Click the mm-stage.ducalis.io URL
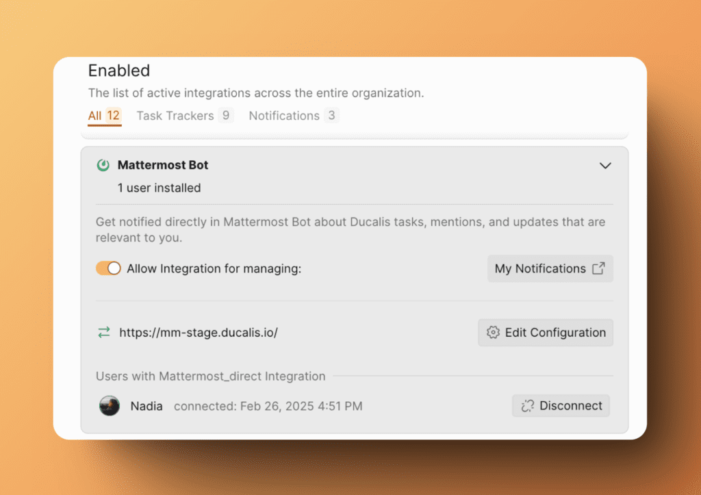Screen dimensions: 701x495 (x=199, y=333)
